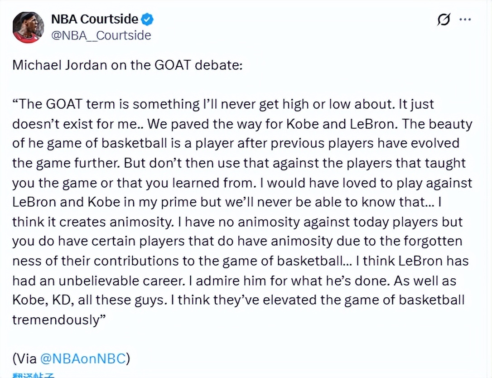The width and height of the screenshot is (492, 378).
Task: Open the NBA Courtside profile avatar
Action: coord(28,27)
